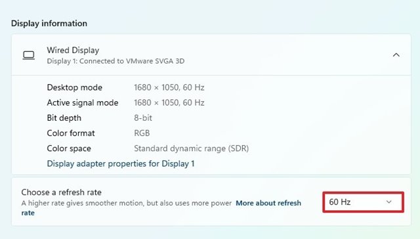
Task: Collapse the Wired Display section chevron
Action: [396, 55]
